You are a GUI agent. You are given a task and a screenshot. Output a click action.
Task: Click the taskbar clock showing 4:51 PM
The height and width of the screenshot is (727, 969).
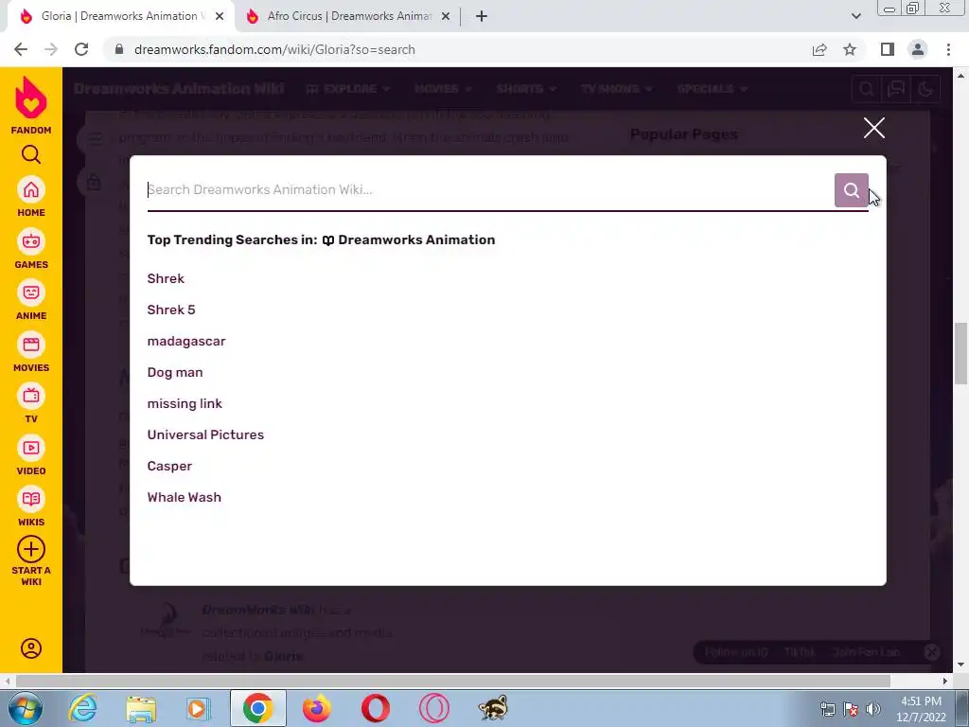click(x=921, y=709)
